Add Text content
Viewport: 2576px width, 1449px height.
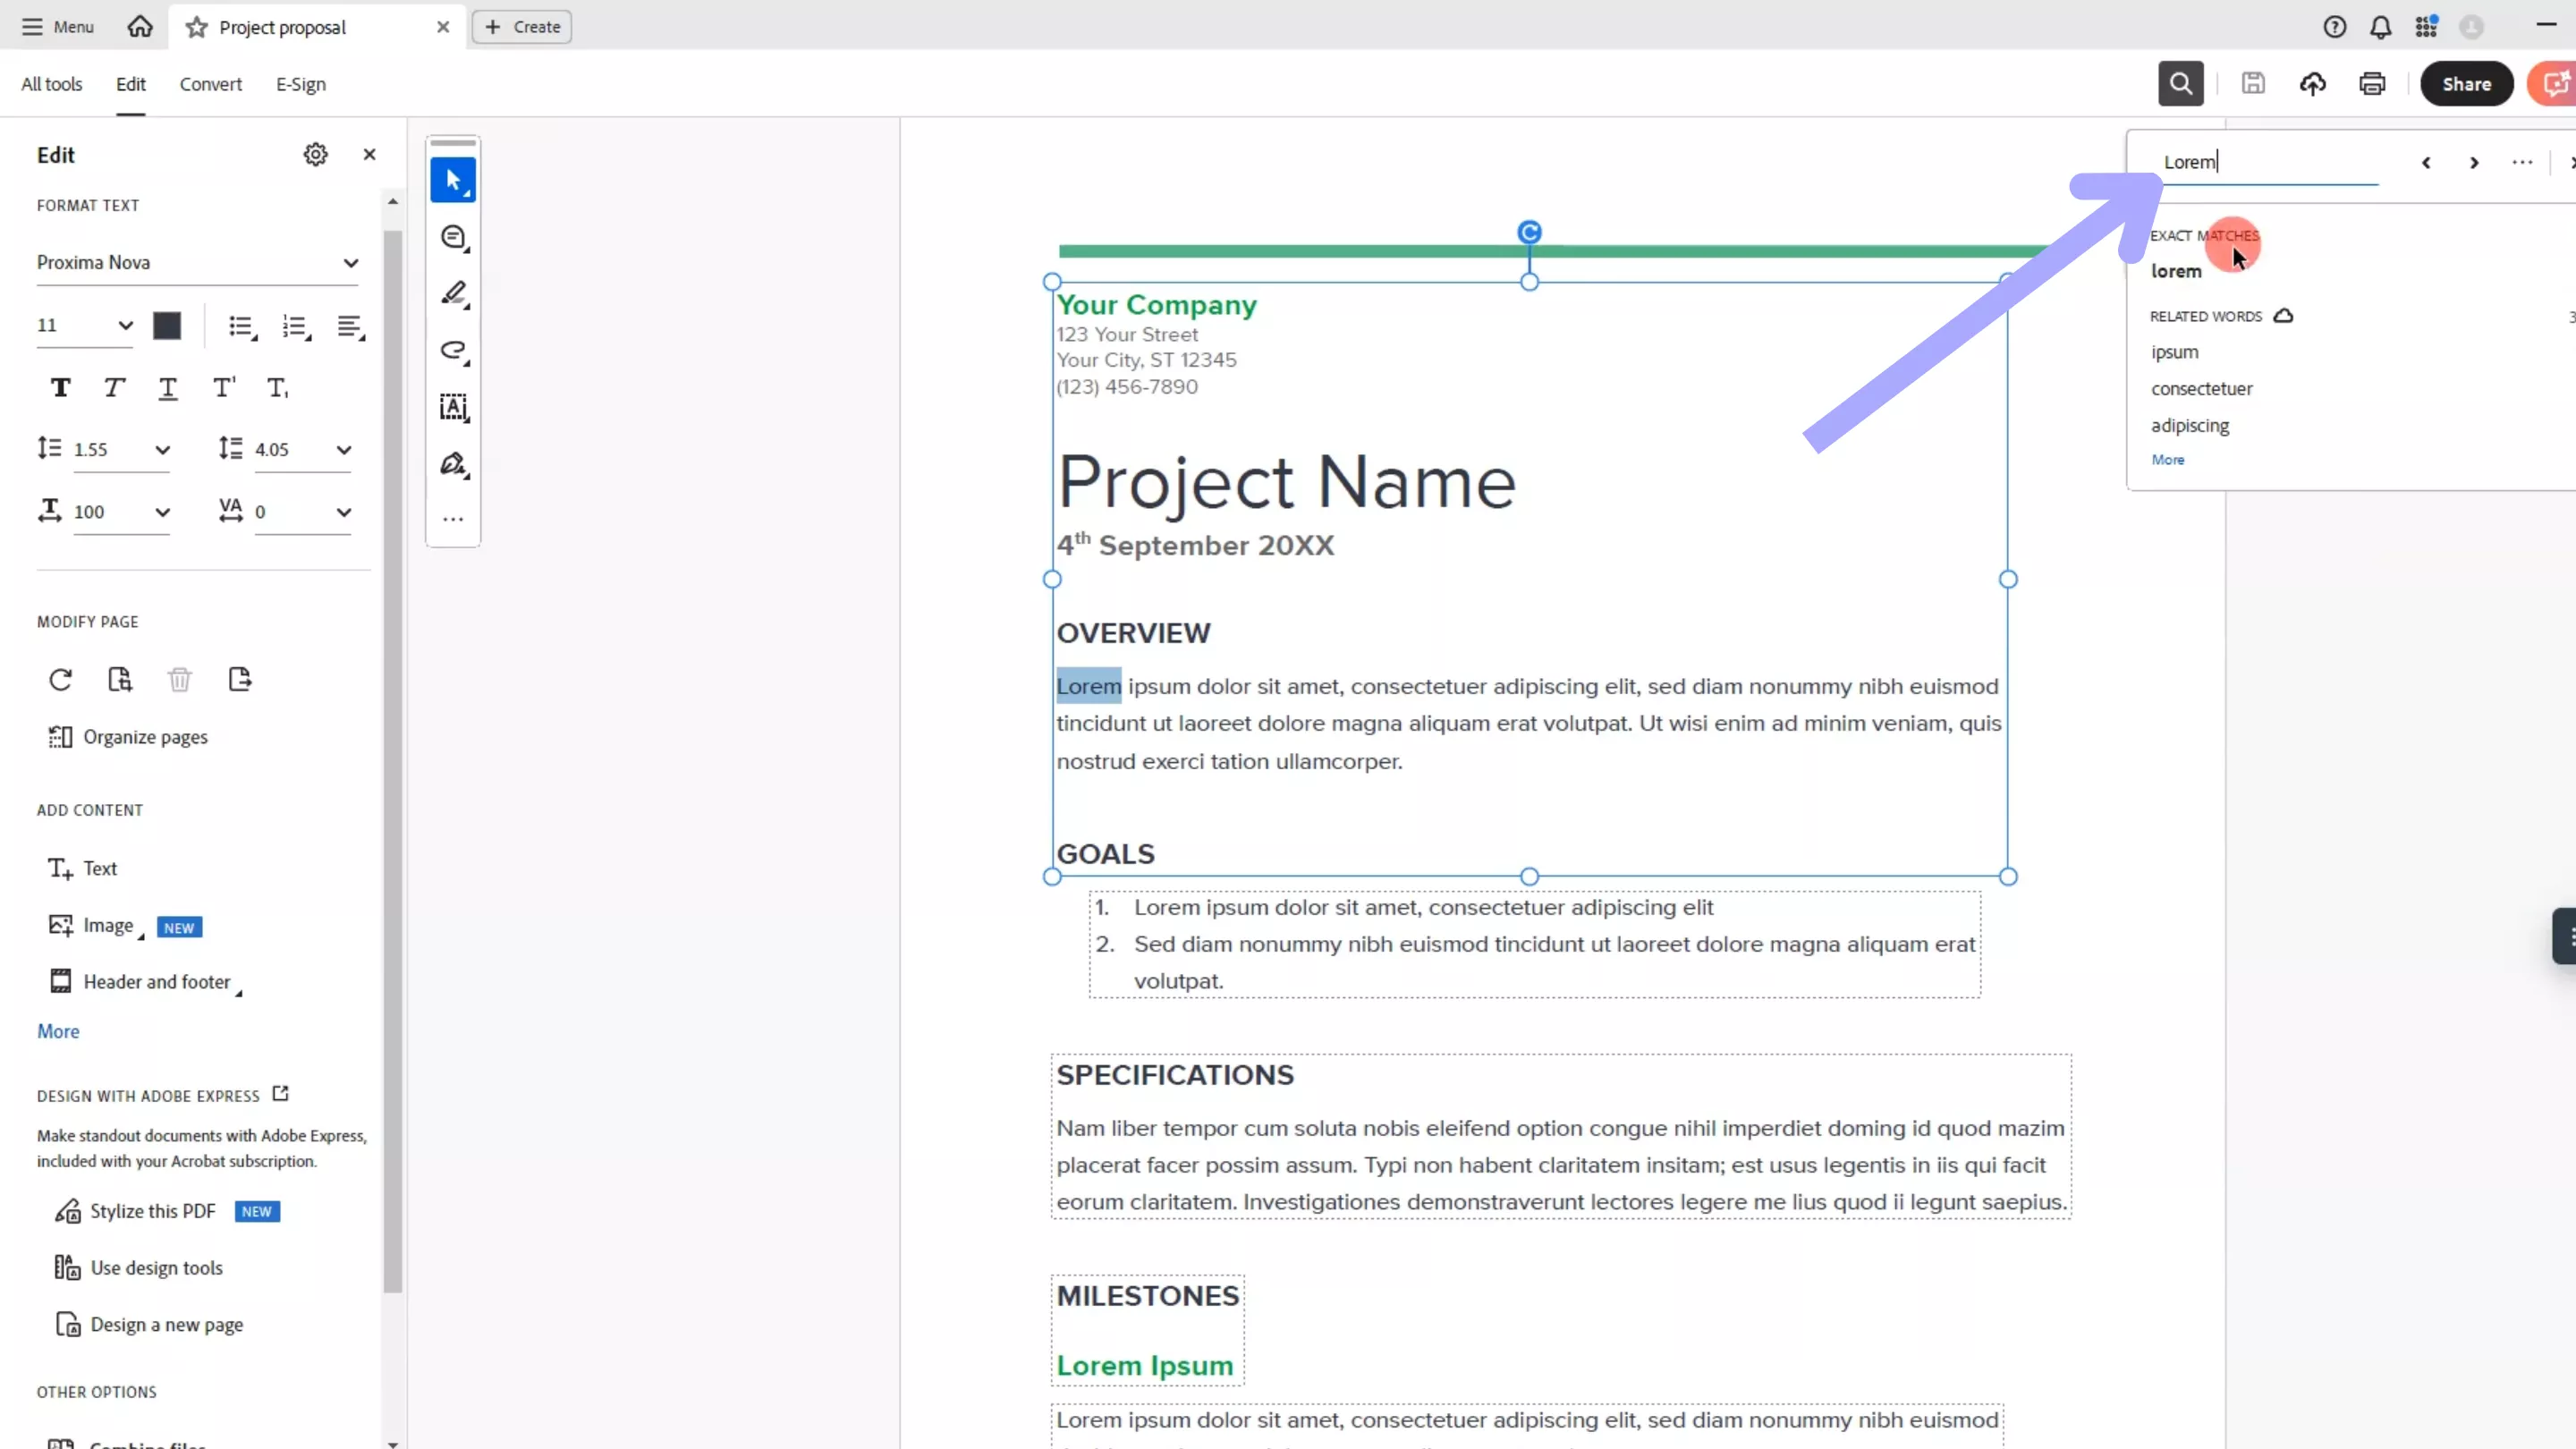pyautogui.click(x=82, y=868)
